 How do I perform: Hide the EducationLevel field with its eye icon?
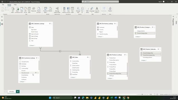tap(36, 73)
